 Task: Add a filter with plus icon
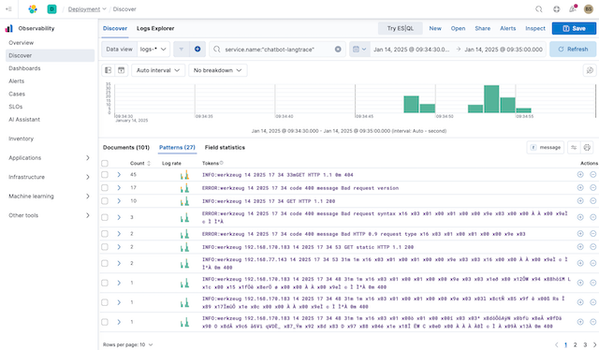point(197,50)
